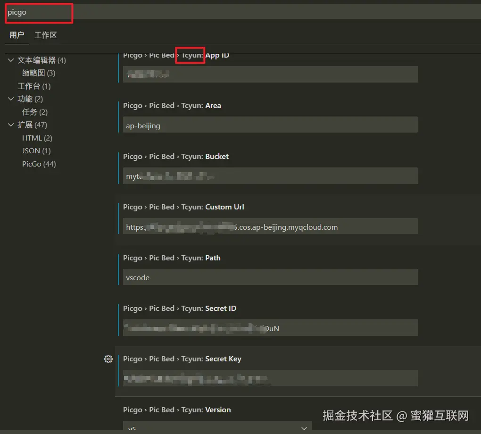Image resolution: width=481 pixels, height=434 pixels.
Task: Click the Tcyun: Secret Key setting title
Action: [182, 359]
